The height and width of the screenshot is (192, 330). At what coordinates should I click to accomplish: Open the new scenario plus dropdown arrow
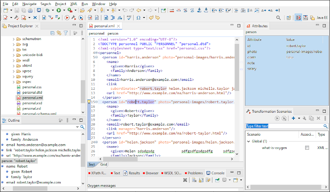[x=299, y=118]
